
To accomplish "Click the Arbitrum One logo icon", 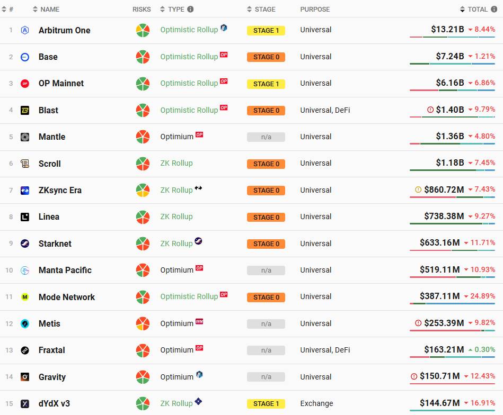I will click(25, 30).
